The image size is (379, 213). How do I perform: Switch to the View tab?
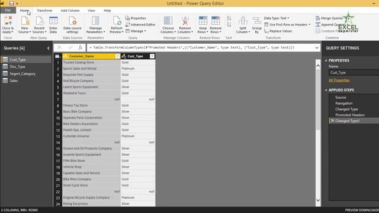click(91, 11)
